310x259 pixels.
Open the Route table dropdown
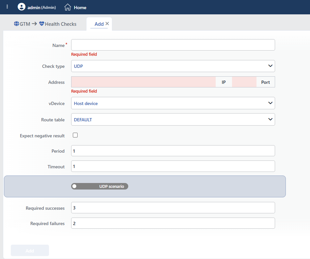click(x=173, y=119)
